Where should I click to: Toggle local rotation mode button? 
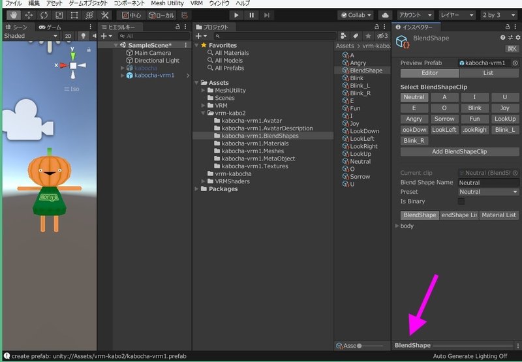161,15
